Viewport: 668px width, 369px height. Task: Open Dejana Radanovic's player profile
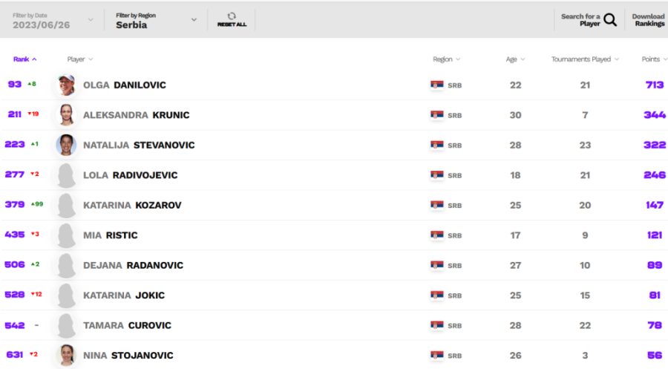tap(133, 265)
